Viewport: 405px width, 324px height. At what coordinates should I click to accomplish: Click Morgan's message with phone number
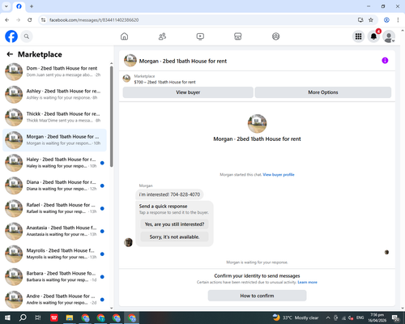tap(169, 194)
